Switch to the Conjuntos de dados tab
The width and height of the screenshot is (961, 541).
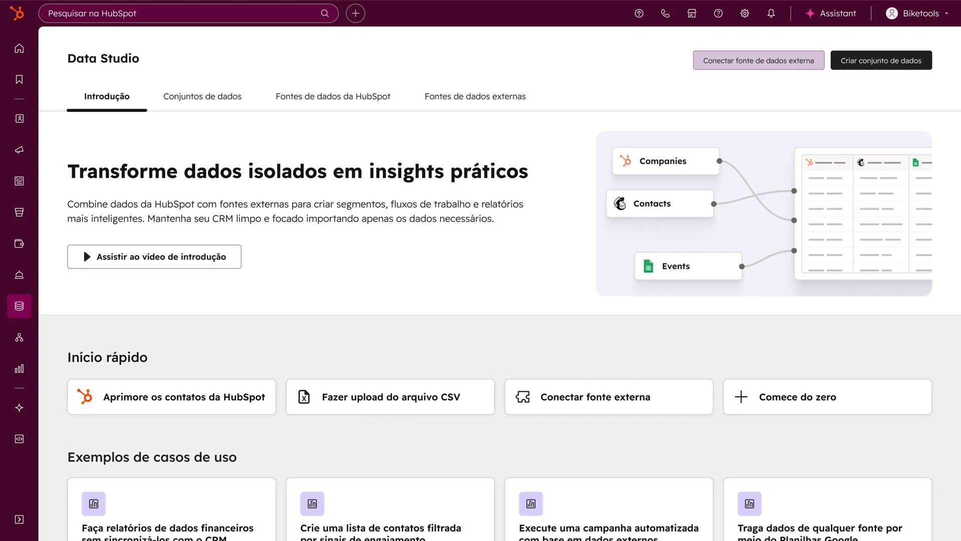click(x=202, y=96)
